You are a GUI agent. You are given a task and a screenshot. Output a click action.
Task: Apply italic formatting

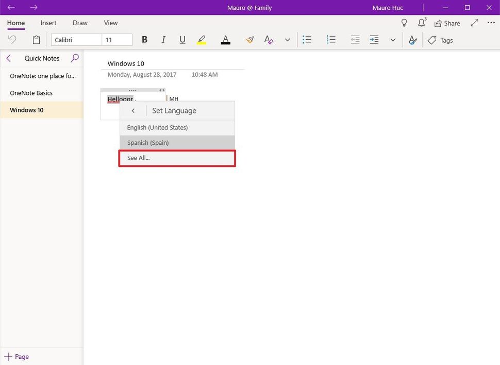point(163,40)
